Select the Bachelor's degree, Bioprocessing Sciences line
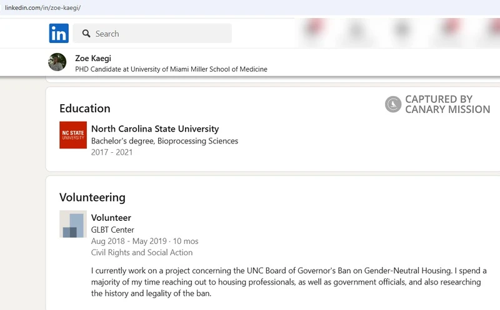 164,141
